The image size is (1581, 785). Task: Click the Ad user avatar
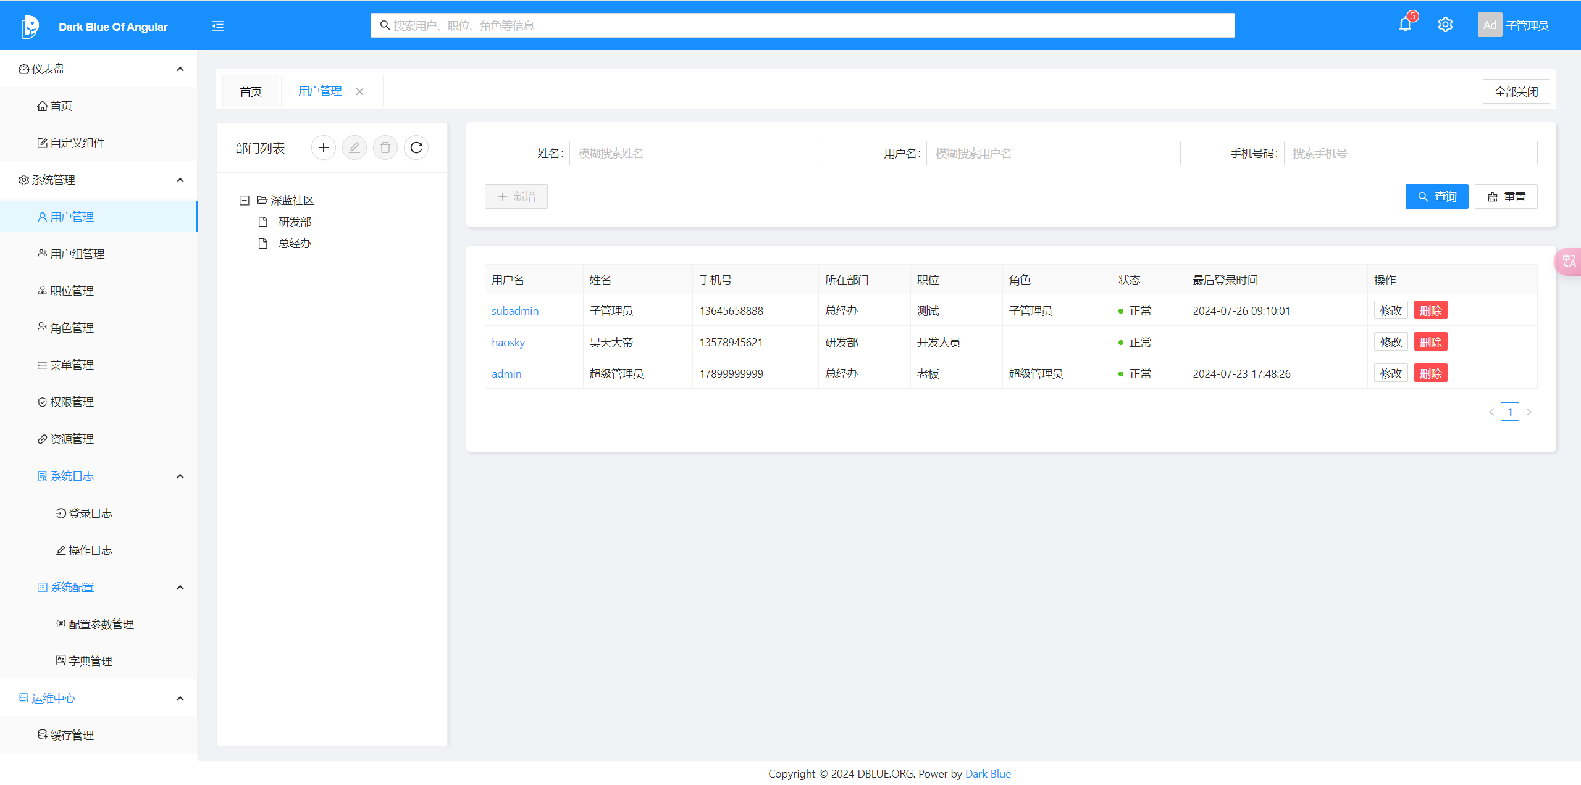(x=1490, y=25)
